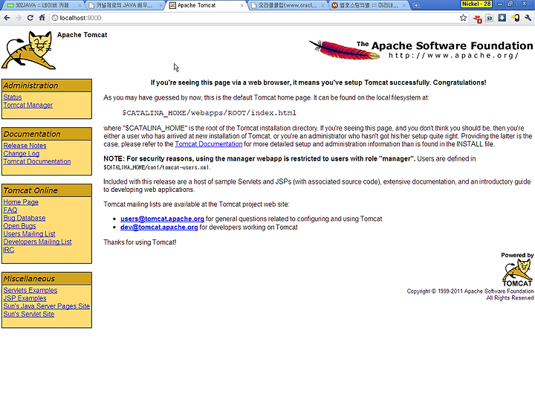Open the wrench settings menu
Screen dimensions: 535x403
[x=528, y=18]
